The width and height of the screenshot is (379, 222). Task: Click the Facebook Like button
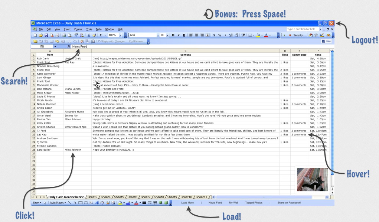pyautogui.click(x=326, y=41)
